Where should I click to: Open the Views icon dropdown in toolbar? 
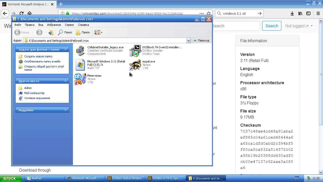point(98,32)
